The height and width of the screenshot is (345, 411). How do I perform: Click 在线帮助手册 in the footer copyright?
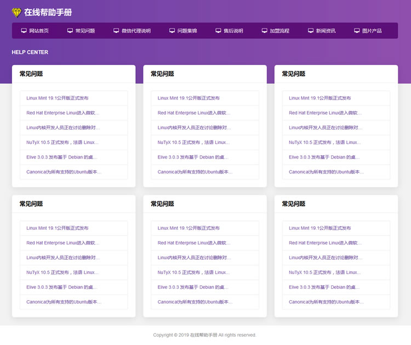click(203, 335)
